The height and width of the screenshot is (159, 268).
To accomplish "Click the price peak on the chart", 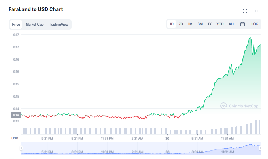I will coord(251,38).
